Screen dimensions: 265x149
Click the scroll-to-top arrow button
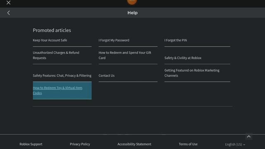point(249,137)
